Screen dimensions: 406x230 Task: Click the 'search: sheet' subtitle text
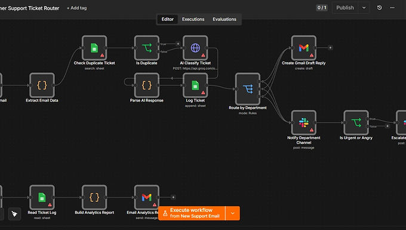pos(94,68)
